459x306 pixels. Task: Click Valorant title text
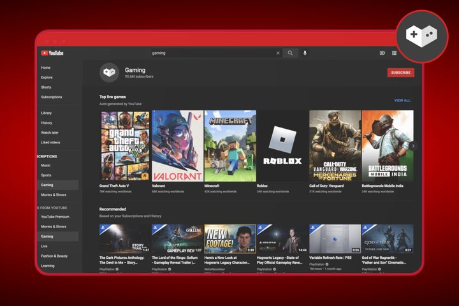click(158, 186)
